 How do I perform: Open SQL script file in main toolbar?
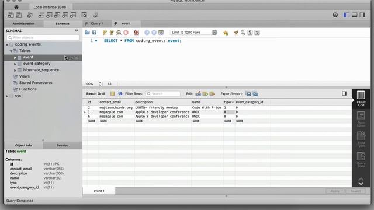pos(19,15)
